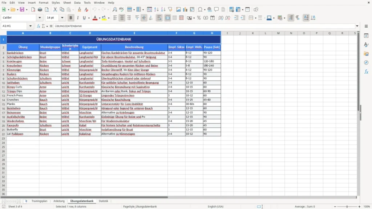Click the Insert Chart icon
372x209 pixels.
point(185,9)
